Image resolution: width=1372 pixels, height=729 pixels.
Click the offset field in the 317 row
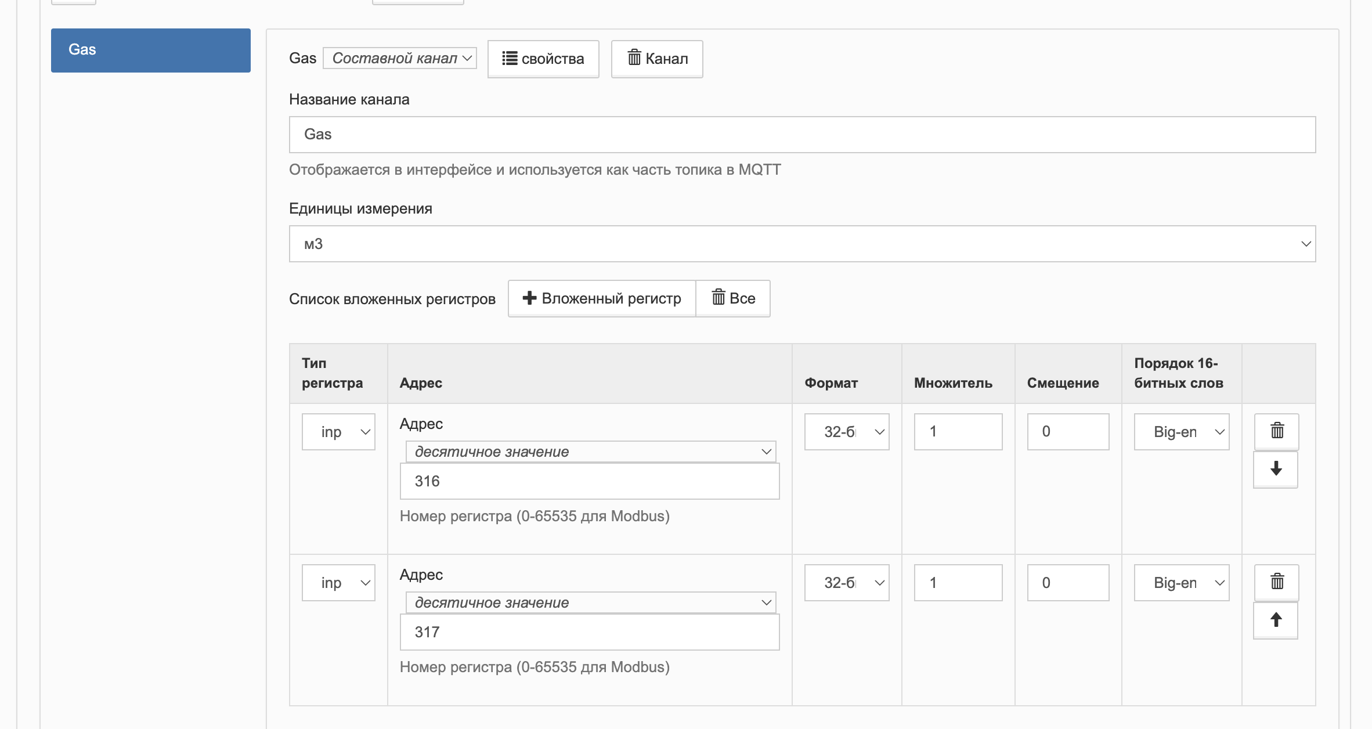(1068, 583)
